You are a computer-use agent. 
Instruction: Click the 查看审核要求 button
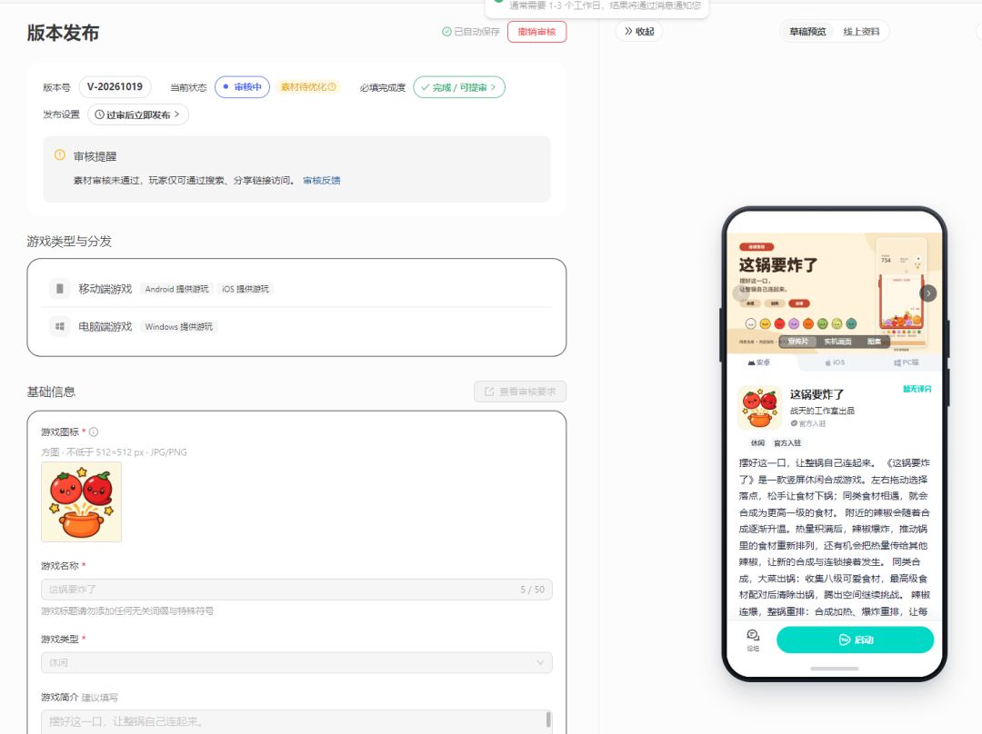tap(520, 392)
